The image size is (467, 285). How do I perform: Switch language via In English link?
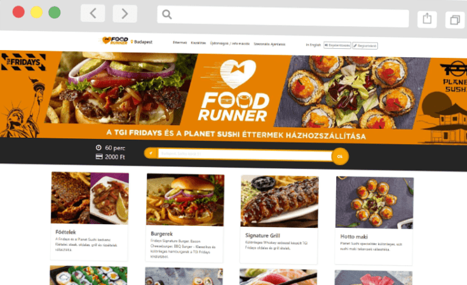pyautogui.click(x=313, y=45)
